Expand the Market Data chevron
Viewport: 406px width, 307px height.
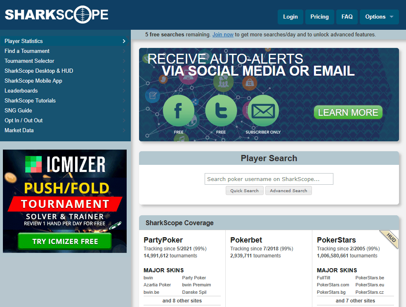(124, 131)
